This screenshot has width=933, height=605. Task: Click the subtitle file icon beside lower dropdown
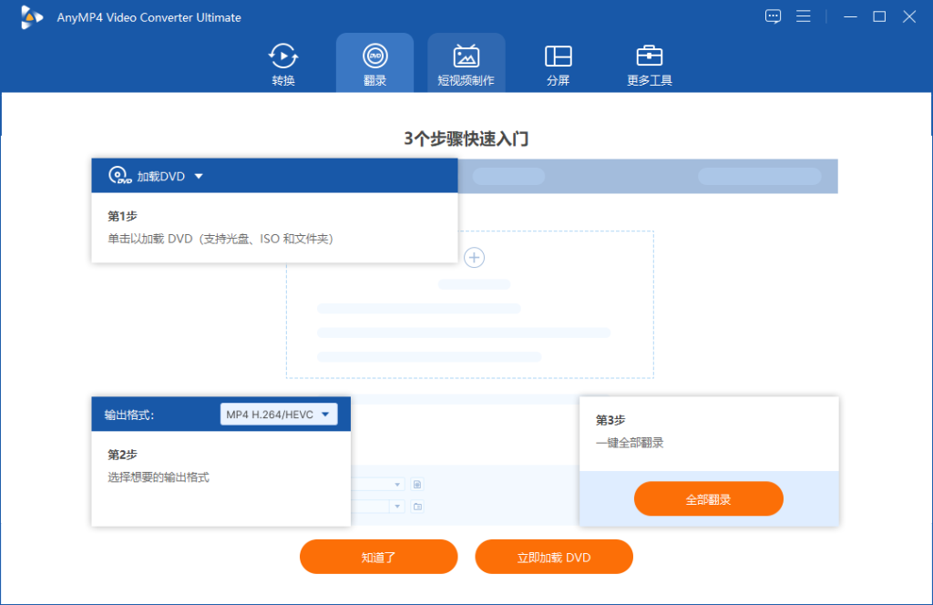(x=417, y=507)
